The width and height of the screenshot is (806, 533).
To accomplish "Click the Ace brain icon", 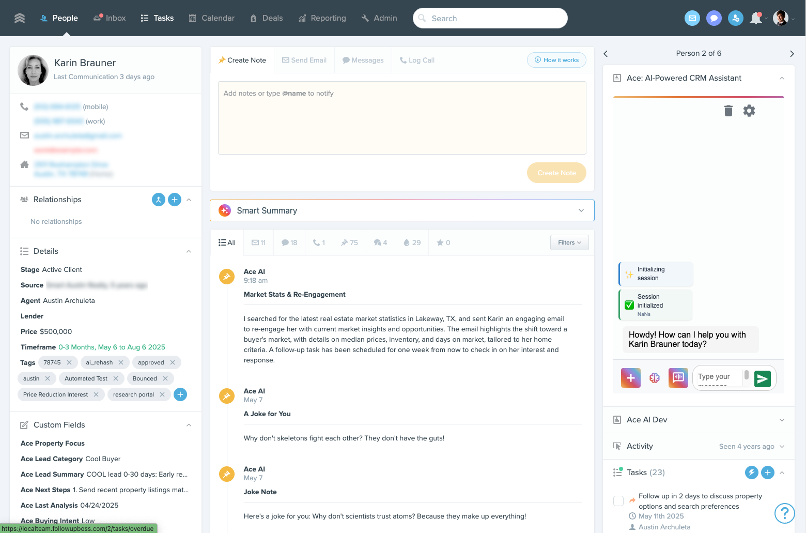I will (655, 378).
